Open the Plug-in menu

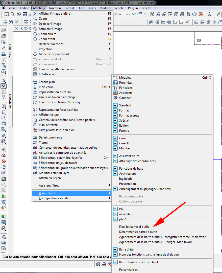click(x=133, y=8)
